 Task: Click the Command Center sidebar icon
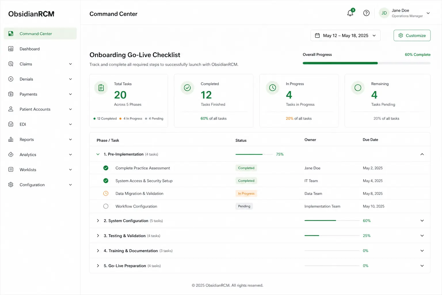pos(11,34)
